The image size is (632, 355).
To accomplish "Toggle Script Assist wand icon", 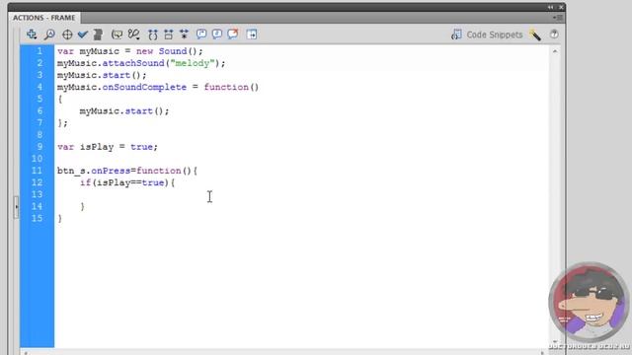I will pyautogui.click(x=535, y=35).
